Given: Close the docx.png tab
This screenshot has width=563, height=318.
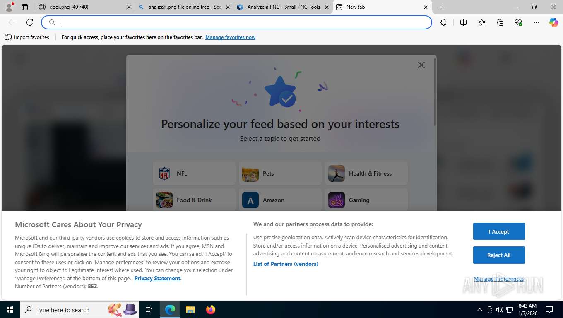Looking at the screenshot, I should tap(129, 7).
